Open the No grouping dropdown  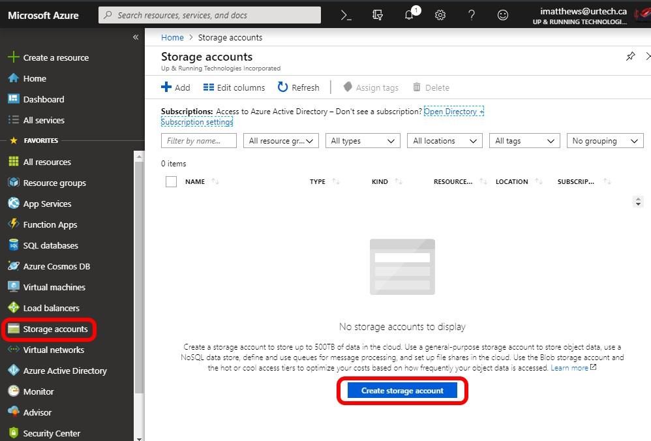[x=605, y=141]
